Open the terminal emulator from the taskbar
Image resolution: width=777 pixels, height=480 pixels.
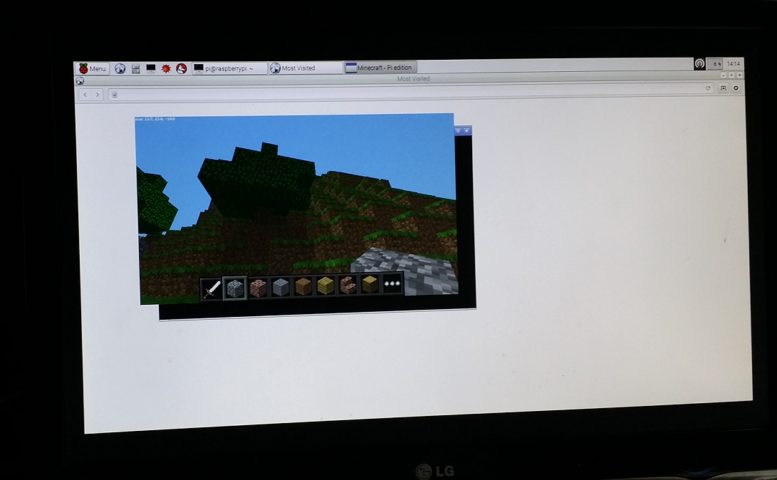151,68
